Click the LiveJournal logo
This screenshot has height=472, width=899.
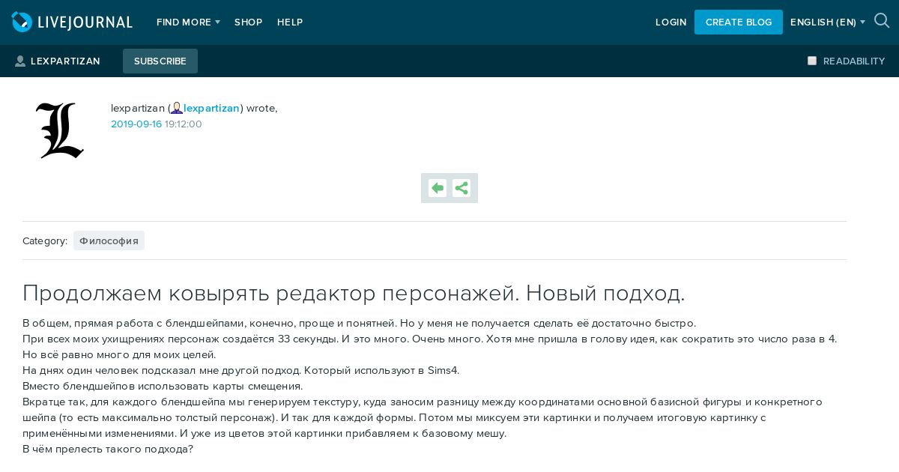[72, 22]
